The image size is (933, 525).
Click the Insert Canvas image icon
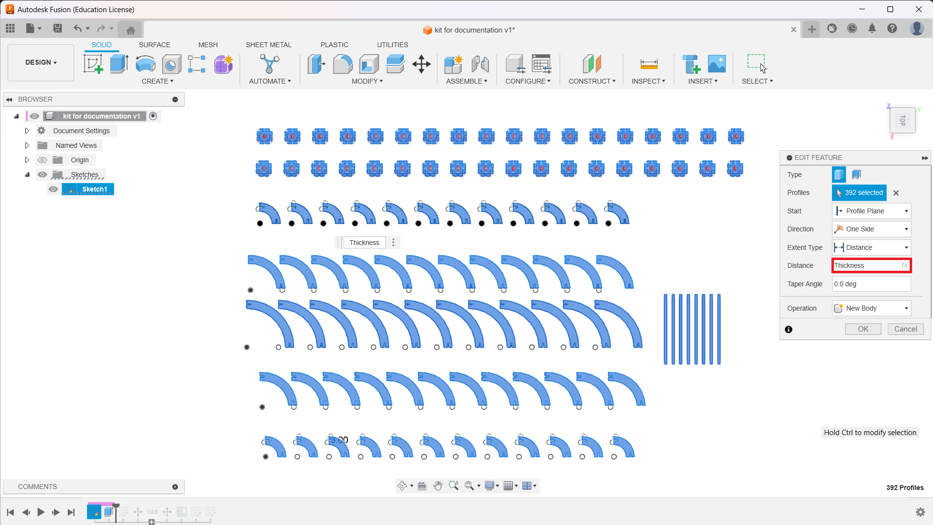pos(717,64)
